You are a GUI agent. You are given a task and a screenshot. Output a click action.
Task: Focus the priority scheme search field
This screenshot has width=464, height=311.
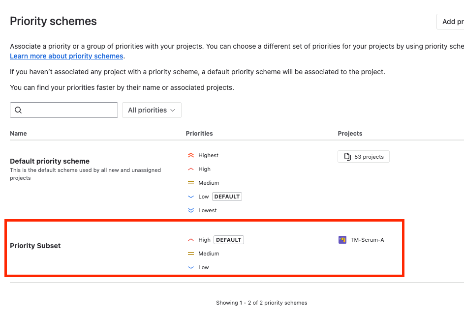(x=69, y=110)
